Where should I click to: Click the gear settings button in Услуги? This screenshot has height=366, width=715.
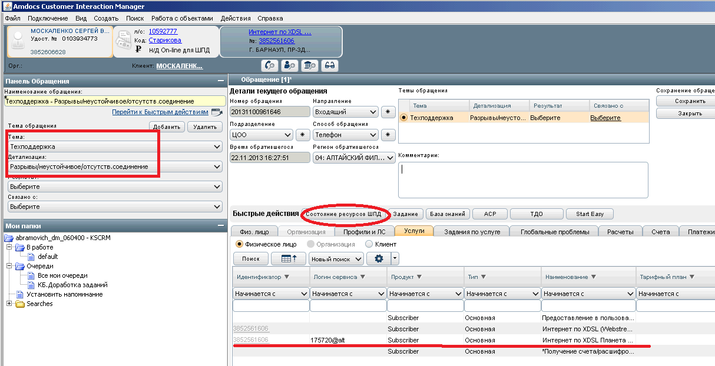[378, 259]
